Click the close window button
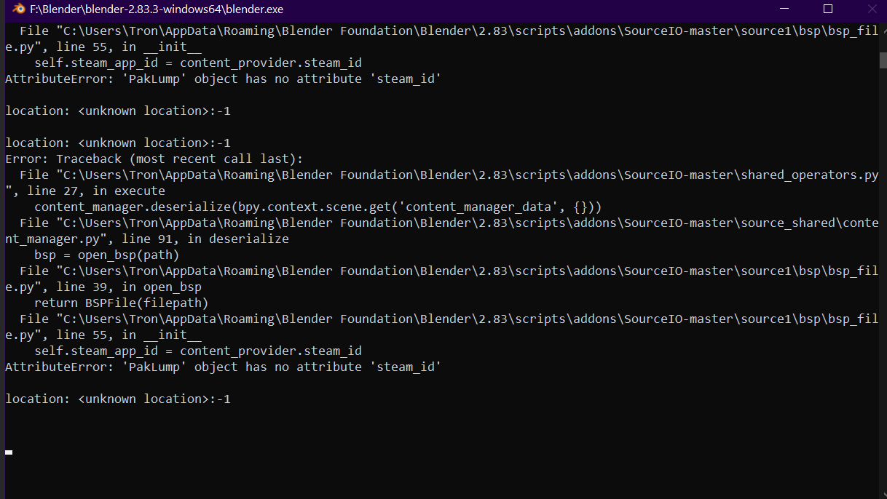 [871, 9]
